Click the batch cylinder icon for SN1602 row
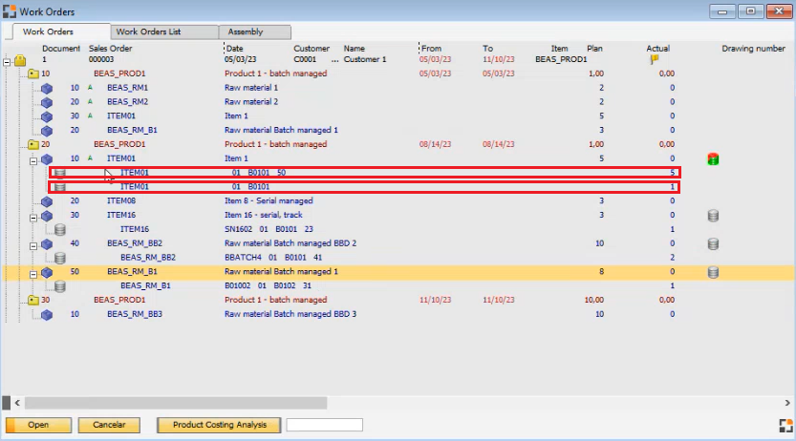 tap(60, 230)
